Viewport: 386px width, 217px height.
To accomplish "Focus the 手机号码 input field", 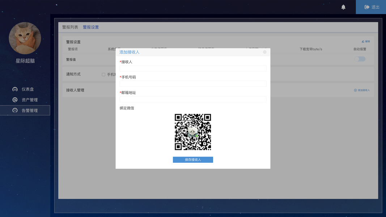I will 193,84.
